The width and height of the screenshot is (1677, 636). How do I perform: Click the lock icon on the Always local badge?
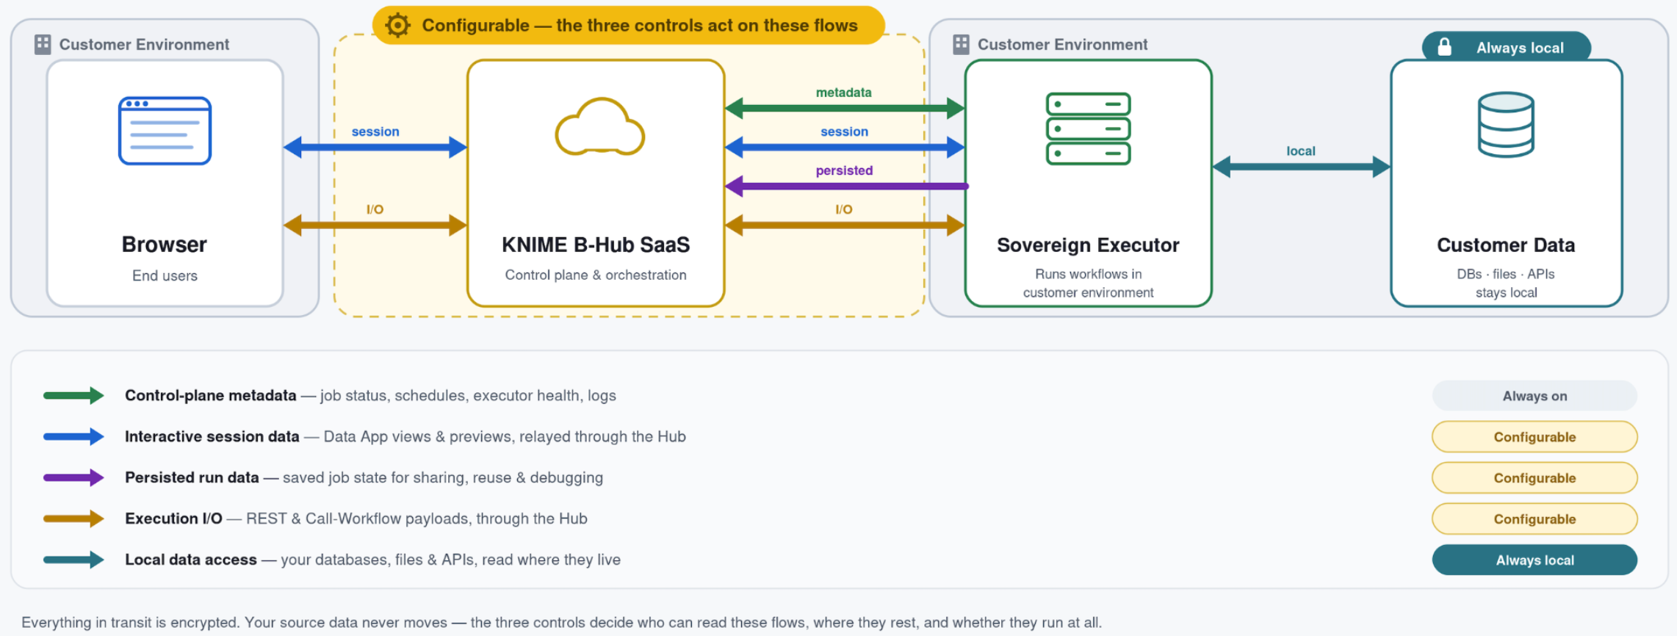pyautogui.click(x=1444, y=47)
